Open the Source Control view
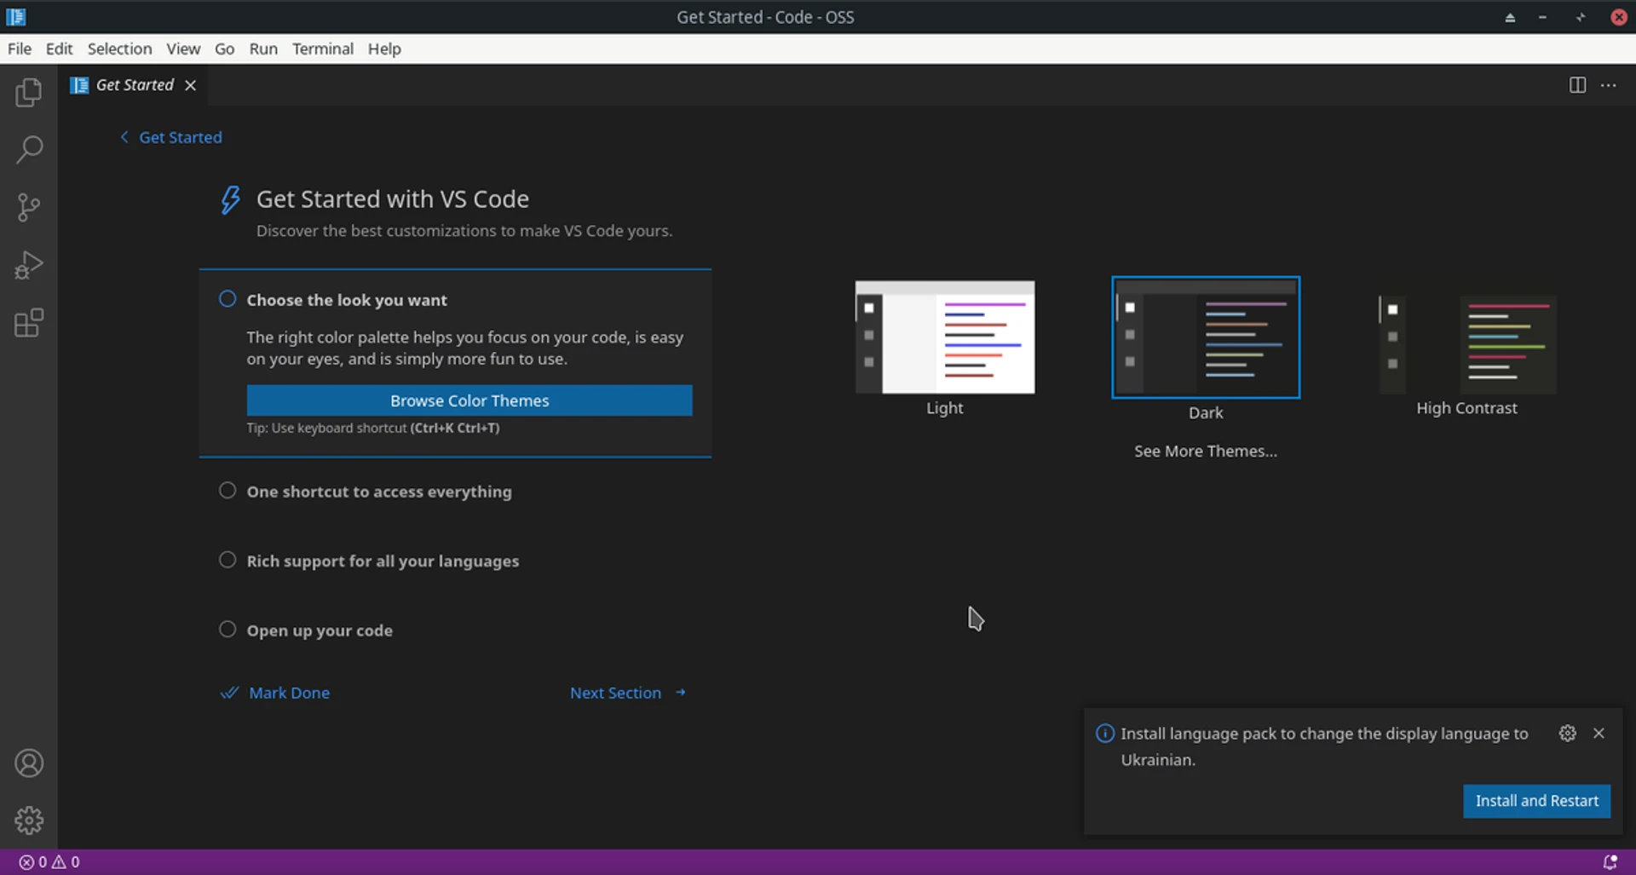Viewport: 1636px width, 875px height. (x=29, y=207)
